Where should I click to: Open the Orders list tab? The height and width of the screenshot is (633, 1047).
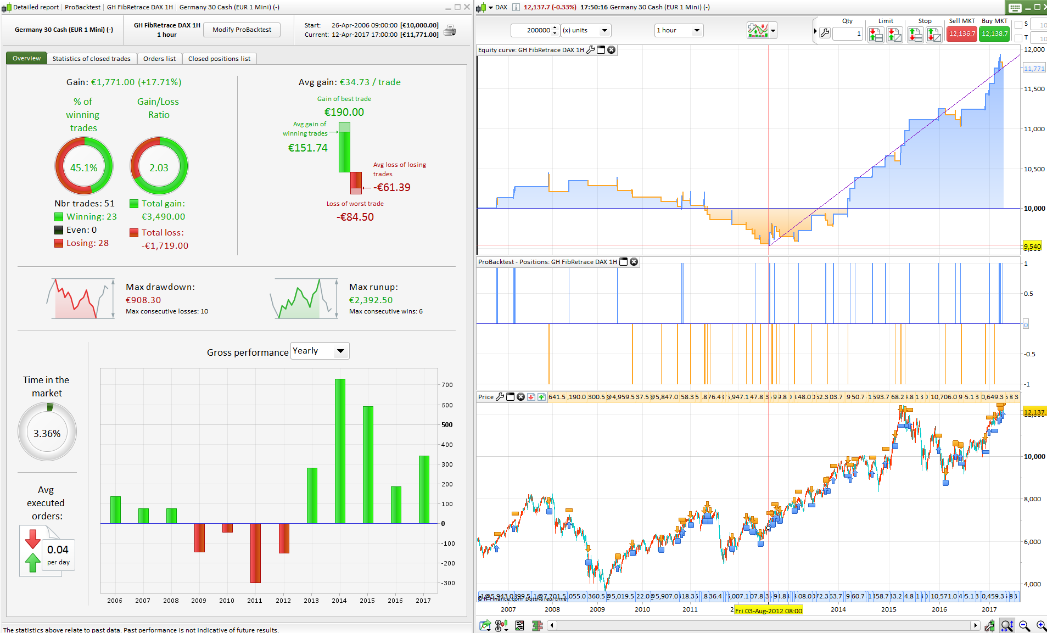159,59
